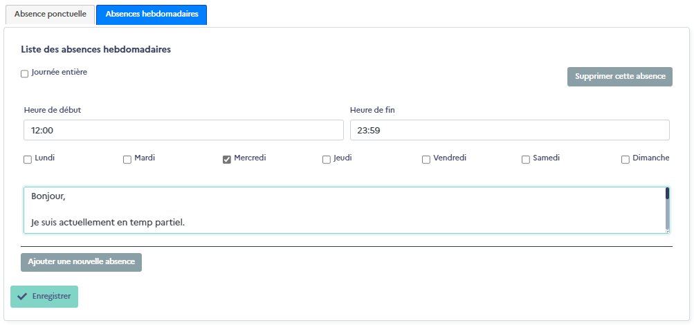This screenshot has height=325, width=694.
Task: Click Ajouter une nouvelle absence
Action: (81, 262)
